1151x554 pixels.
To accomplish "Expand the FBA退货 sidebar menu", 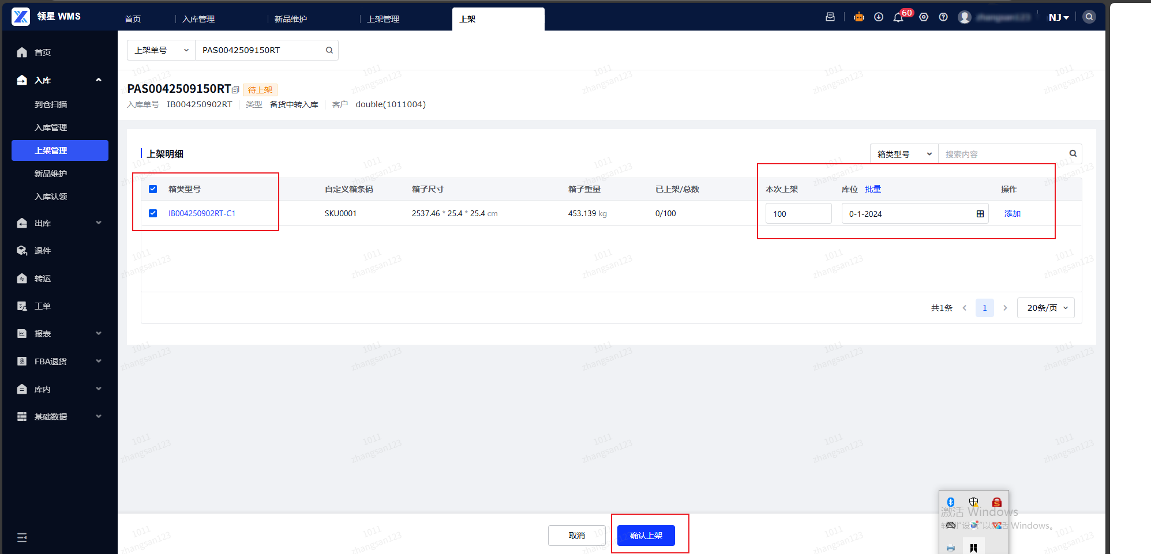I will pos(99,361).
